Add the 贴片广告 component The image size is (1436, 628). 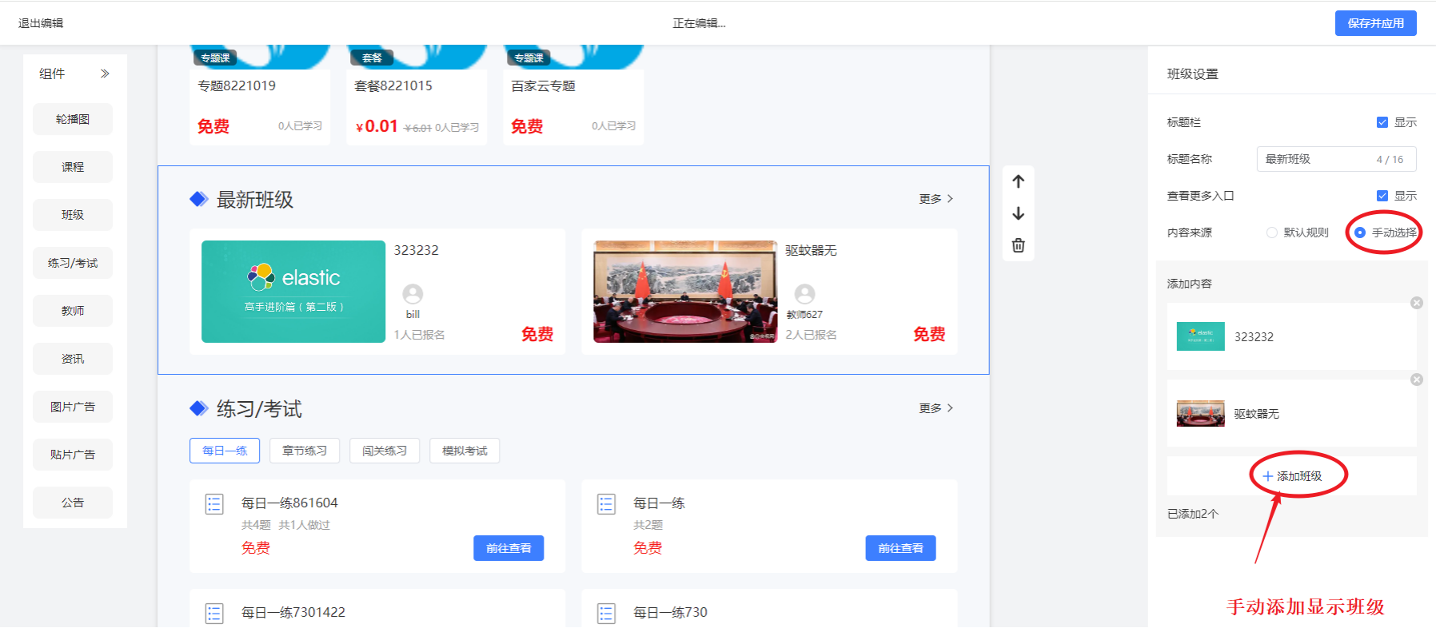[73, 455]
